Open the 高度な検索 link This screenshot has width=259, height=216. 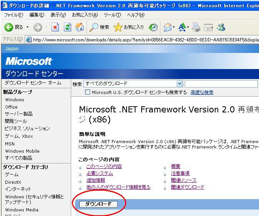point(202,92)
